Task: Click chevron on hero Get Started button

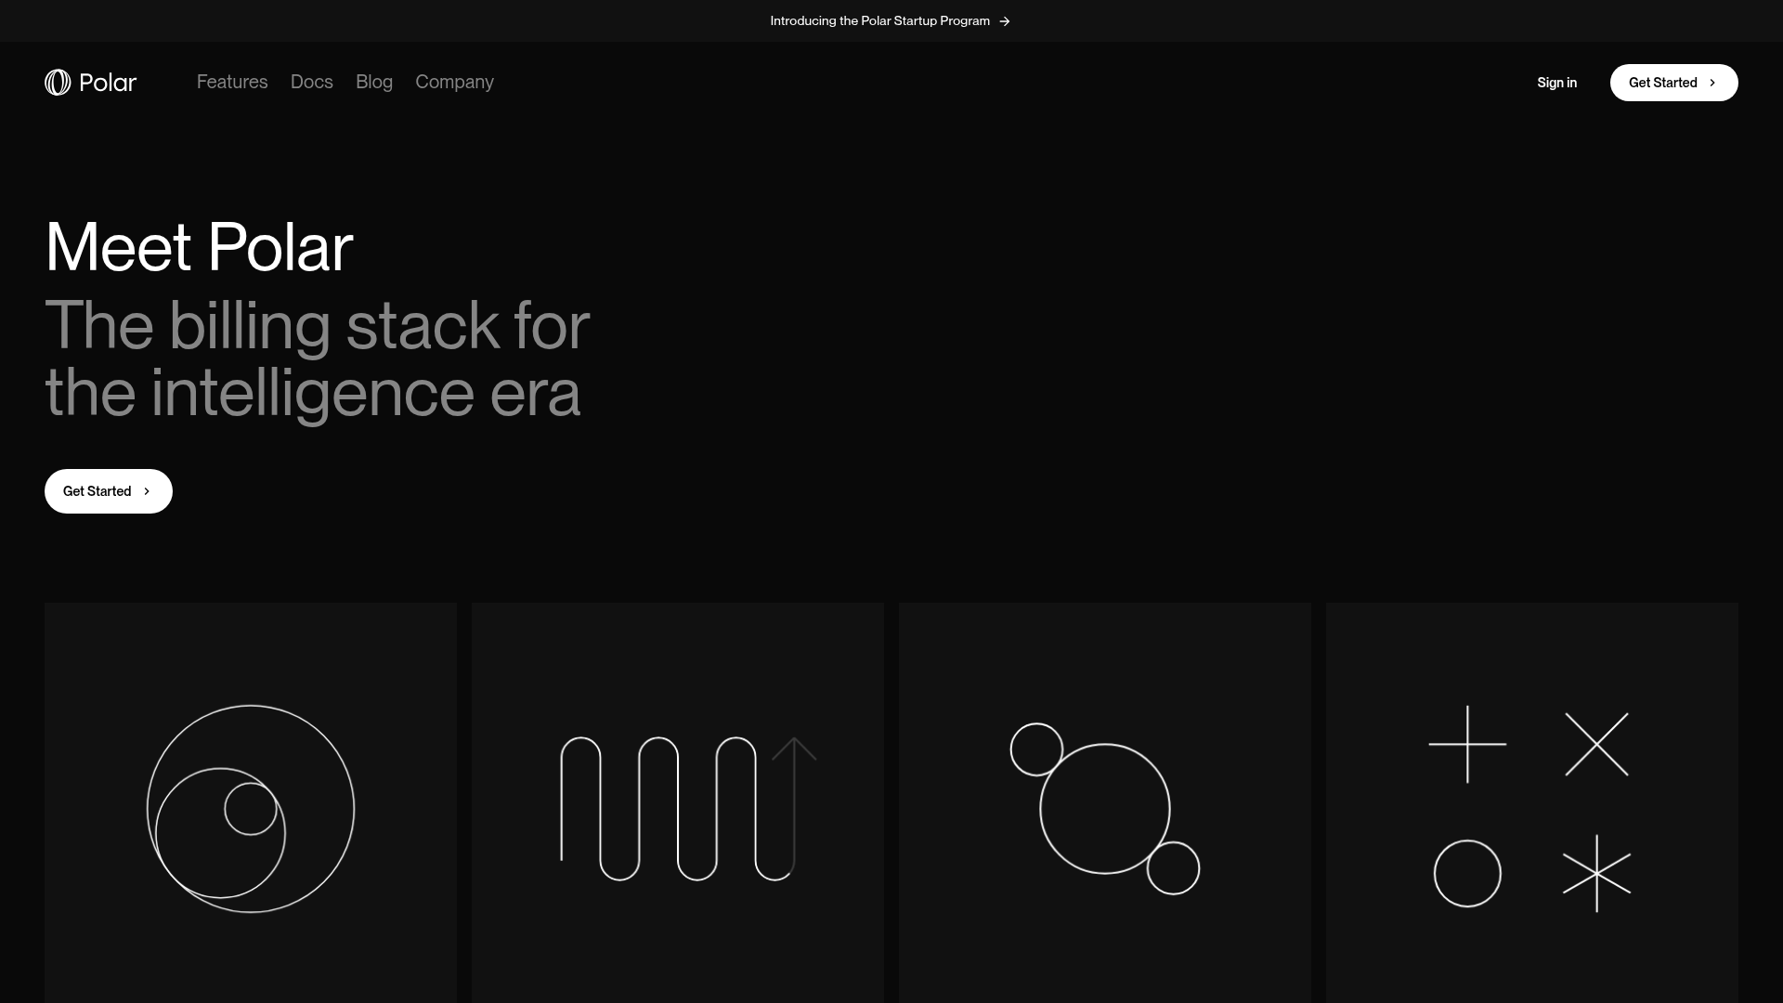Action: (147, 491)
